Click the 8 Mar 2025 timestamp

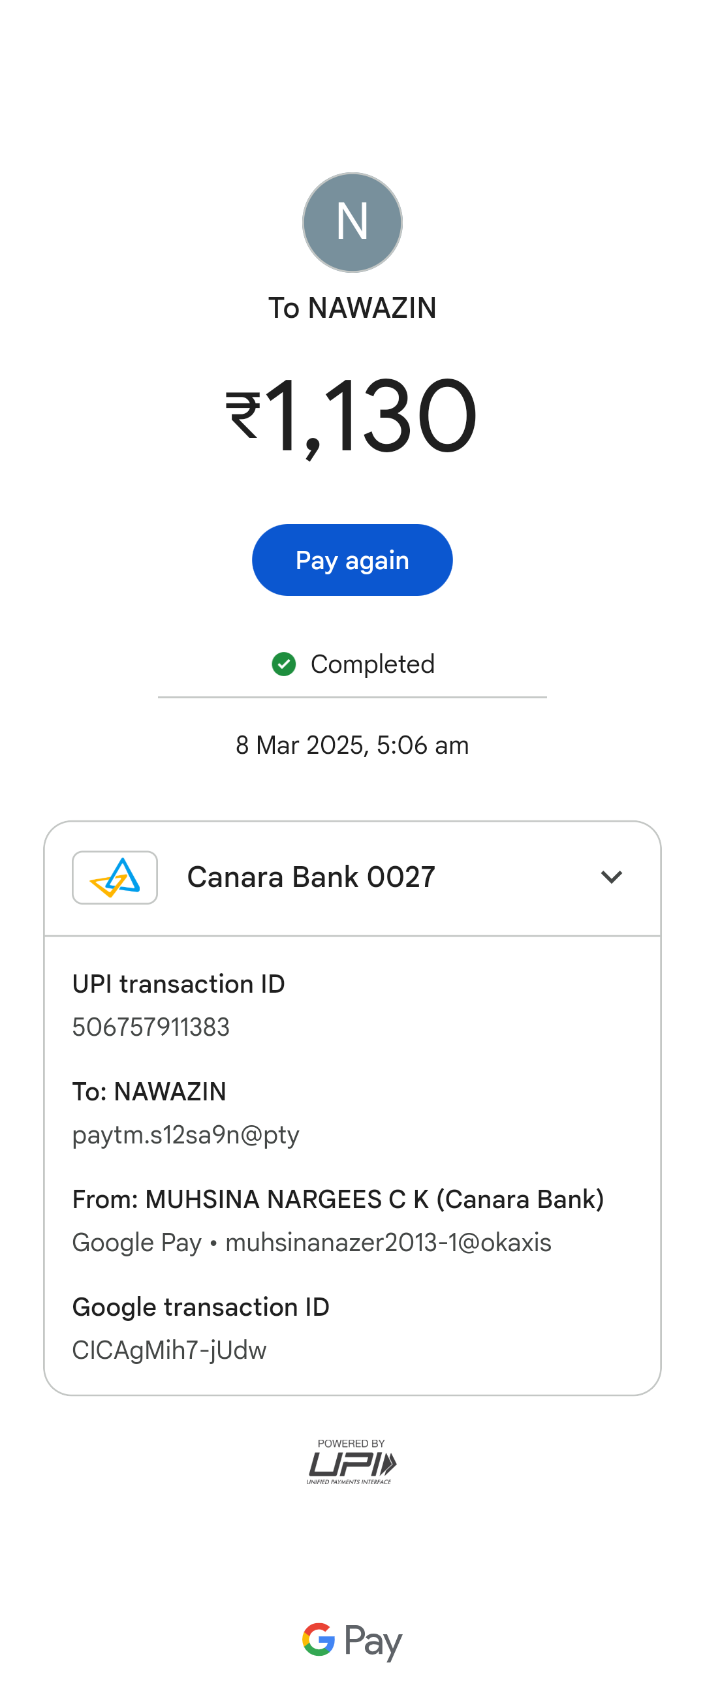[x=352, y=745]
